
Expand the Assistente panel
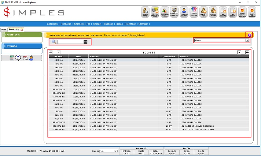point(22,35)
